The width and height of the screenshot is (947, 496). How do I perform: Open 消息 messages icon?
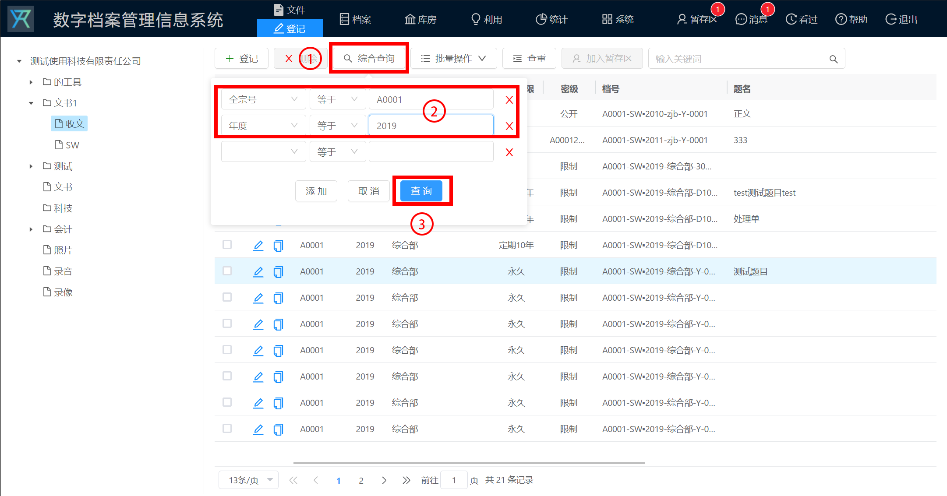coord(752,19)
